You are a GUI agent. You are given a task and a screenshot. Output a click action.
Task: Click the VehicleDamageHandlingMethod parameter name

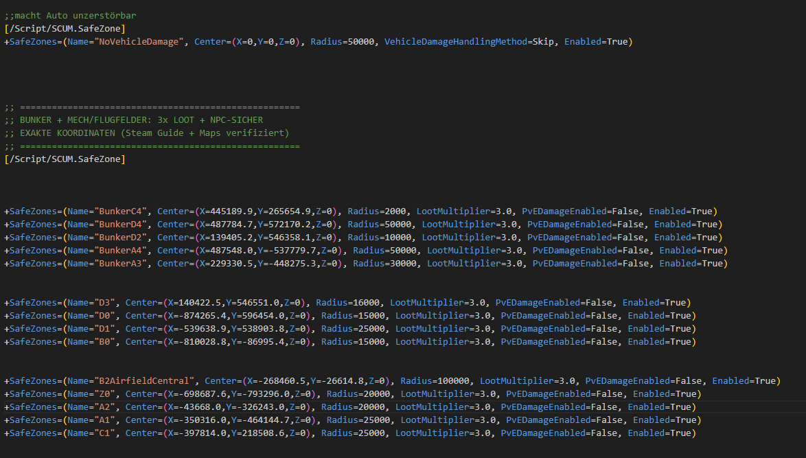click(x=454, y=42)
